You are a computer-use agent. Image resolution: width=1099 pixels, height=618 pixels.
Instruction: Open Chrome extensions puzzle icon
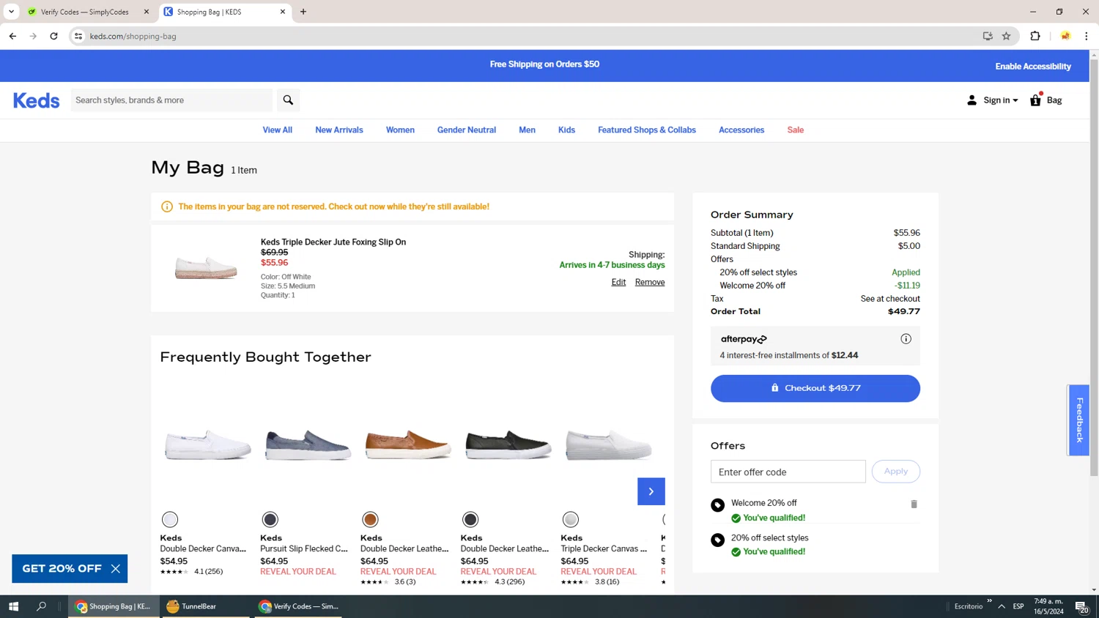pyautogui.click(x=1035, y=36)
